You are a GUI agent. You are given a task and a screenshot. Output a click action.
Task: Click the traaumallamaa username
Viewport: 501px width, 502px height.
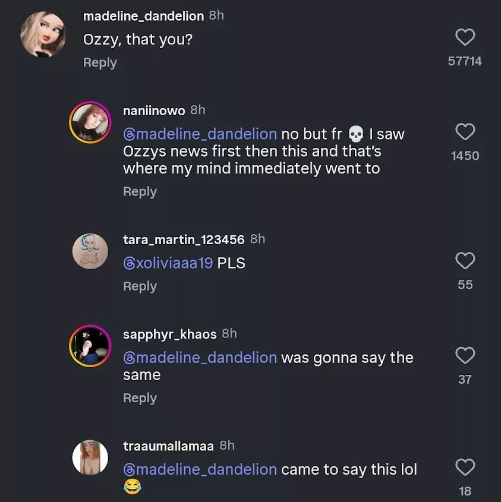(168, 446)
